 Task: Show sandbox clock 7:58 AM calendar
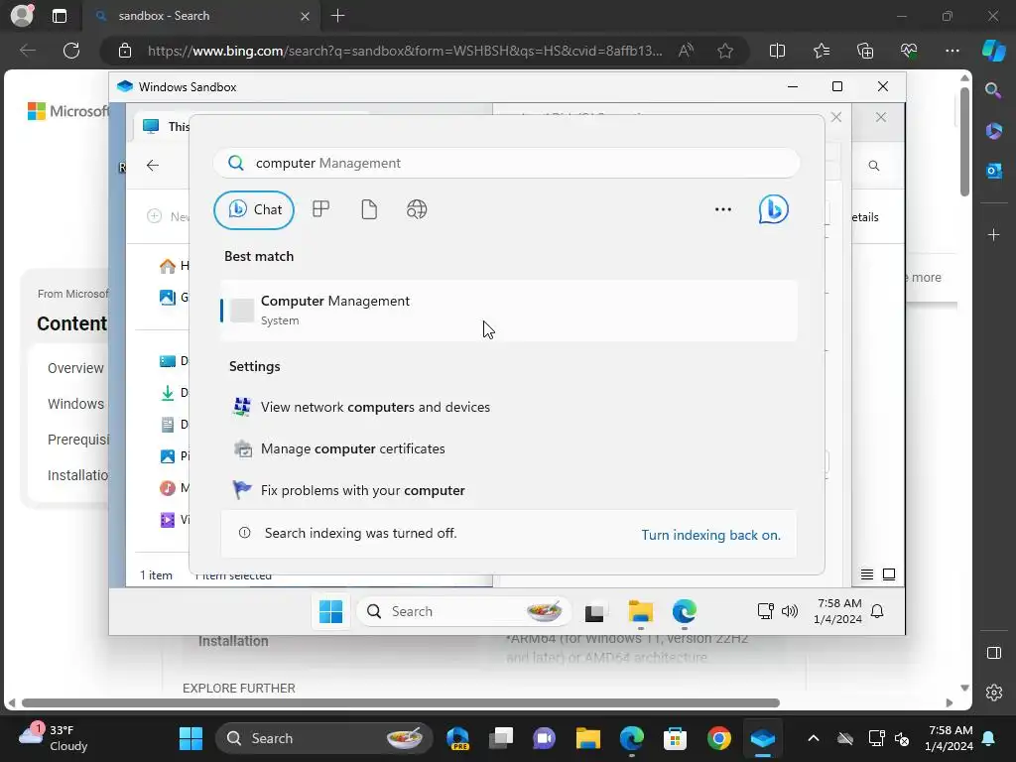pos(837,611)
